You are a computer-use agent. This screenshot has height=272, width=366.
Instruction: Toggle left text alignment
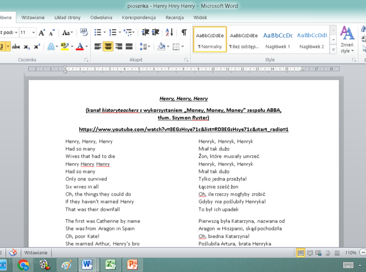98,47
